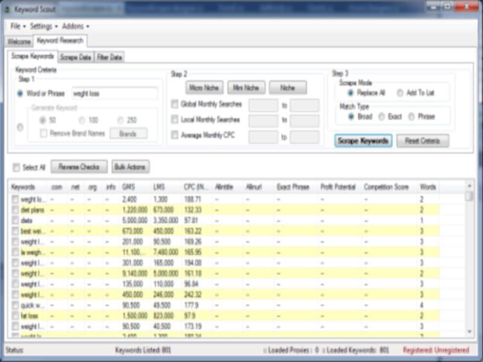Select Add To List scrape mode
The height and width of the screenshot is (362, 483).
(400, 93)
